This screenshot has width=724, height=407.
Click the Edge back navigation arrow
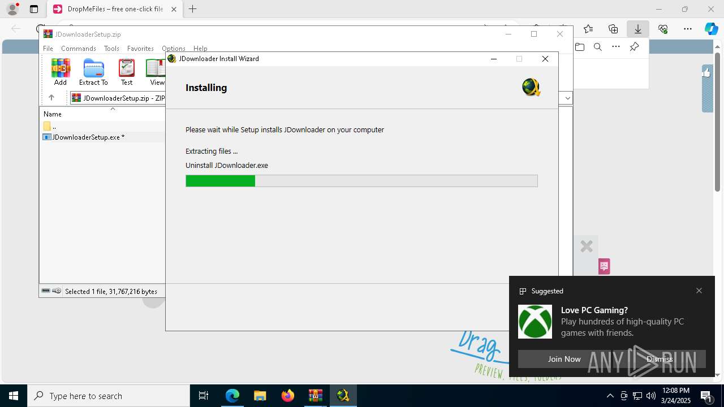coord(16,29)
